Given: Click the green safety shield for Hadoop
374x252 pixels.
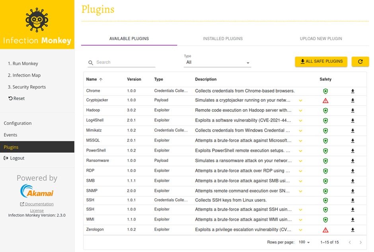Looking at the screenshot, I should click(x=325, y=110).
